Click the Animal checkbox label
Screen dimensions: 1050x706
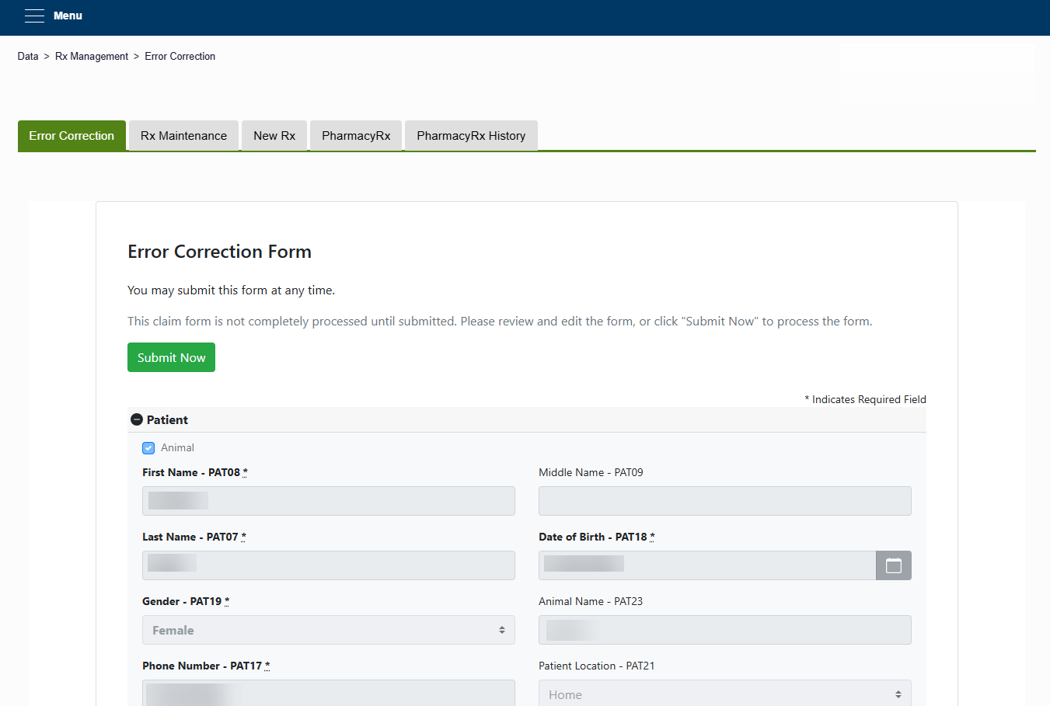(177, 448)
